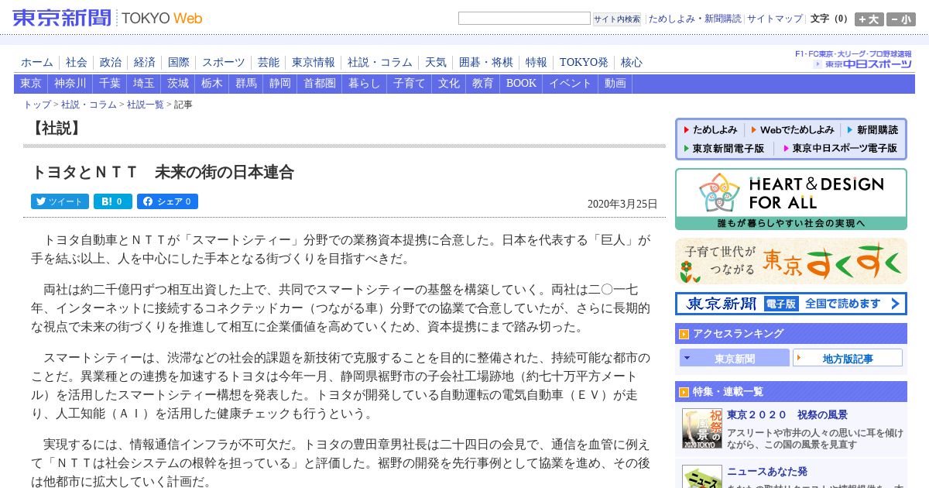Image resolution: width=929 pixels, height=488 pixels.
Task: Open 囲碁・将棋 section
Action: pyautogui.click(x=486, y=62)
